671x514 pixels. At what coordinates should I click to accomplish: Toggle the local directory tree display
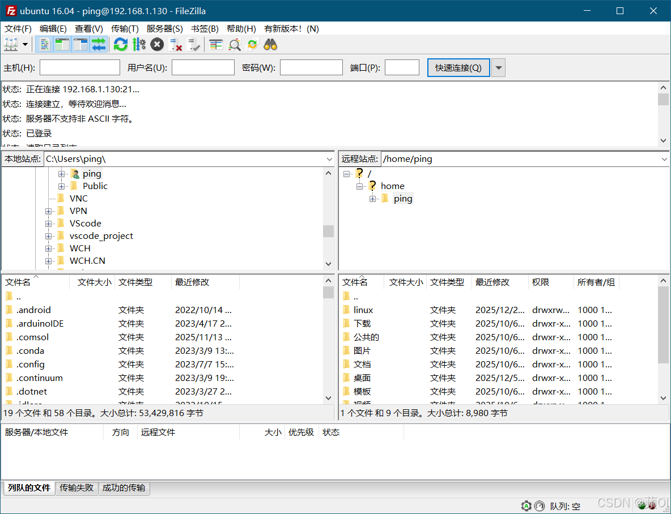point(62,45)
